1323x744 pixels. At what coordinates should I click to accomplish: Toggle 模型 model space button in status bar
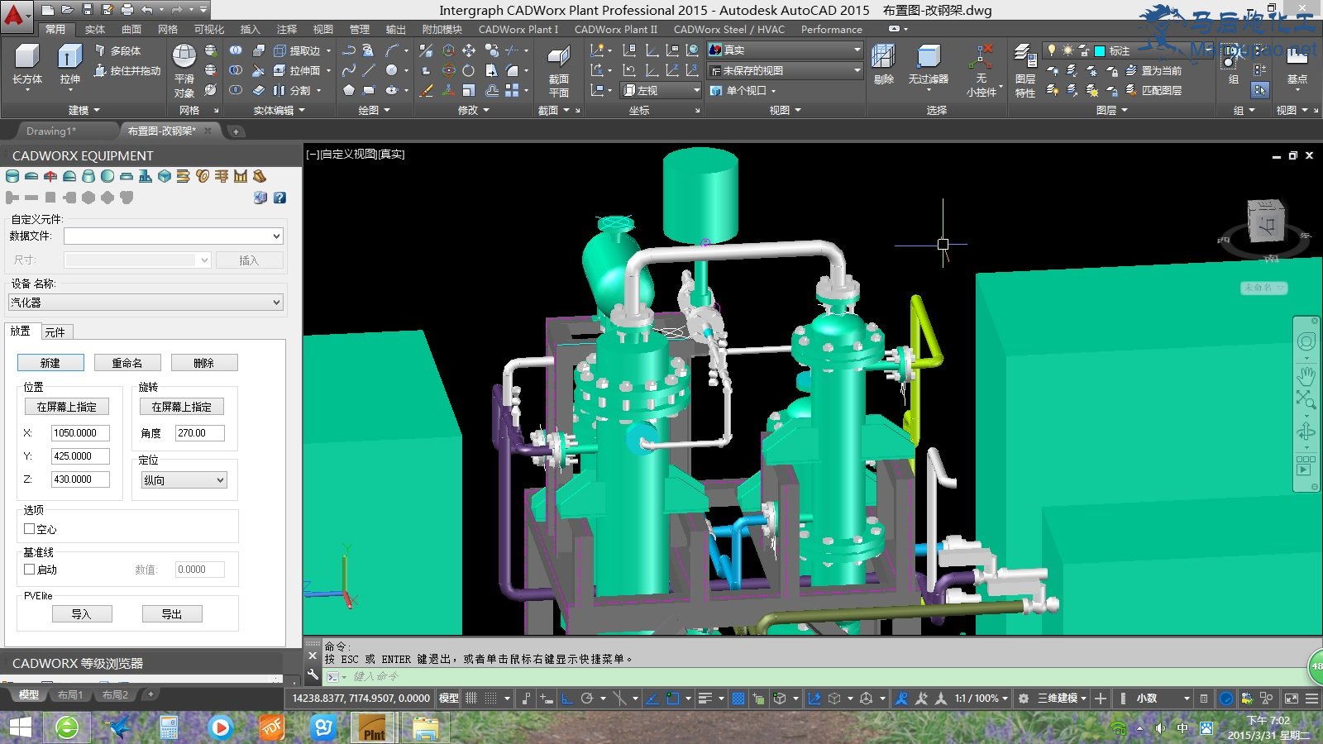pos(449,699)
